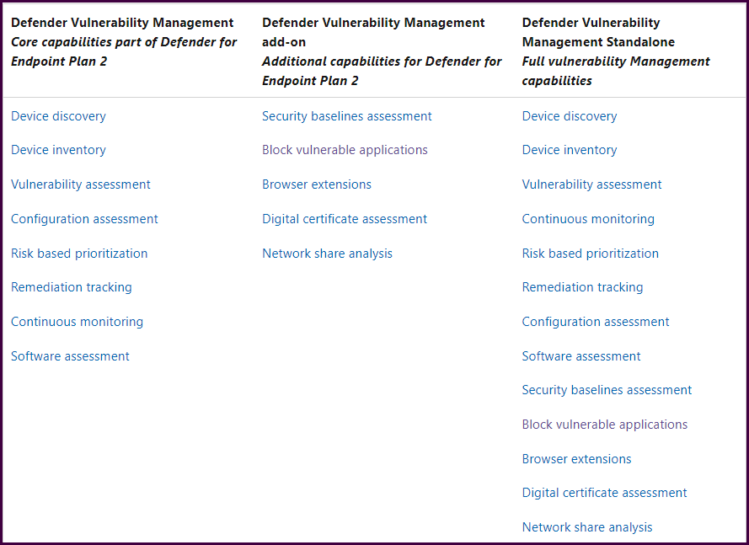Viewport: 749px width, 545px height.
Task: Select Risk based prioritization under Standalone
Action: (x=590, y=253)
